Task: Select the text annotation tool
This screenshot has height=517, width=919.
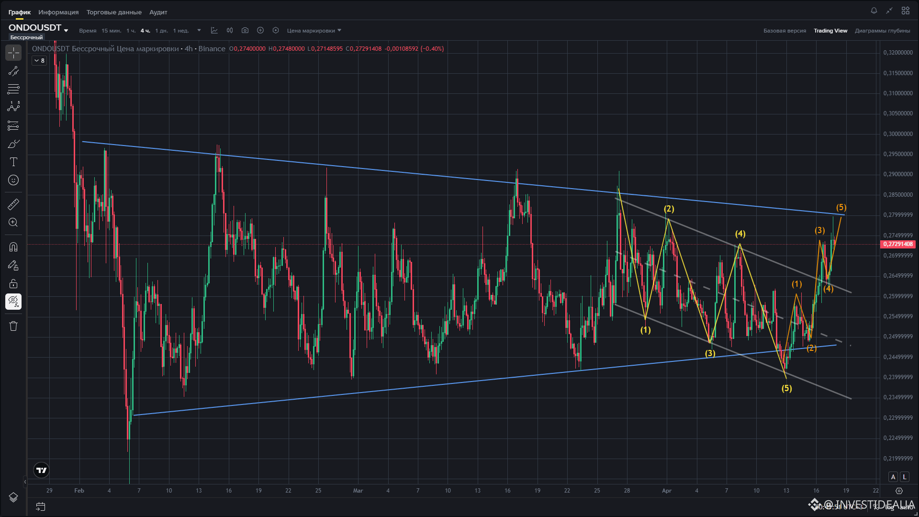Action: click(x=13, y=162)
